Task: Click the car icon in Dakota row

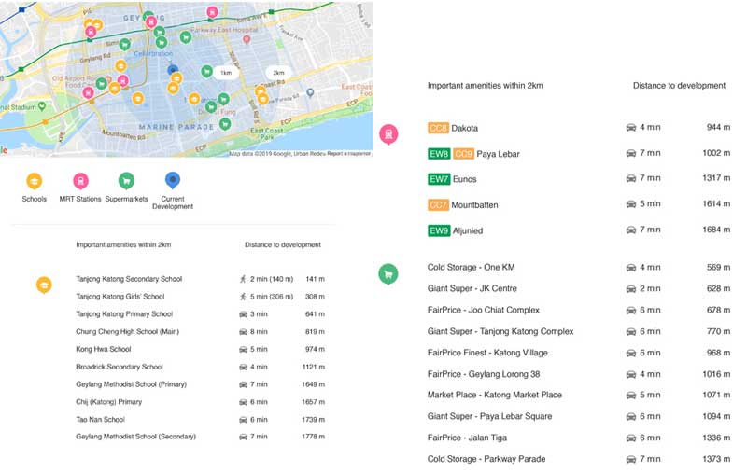Action: click(x=631, y=128)
